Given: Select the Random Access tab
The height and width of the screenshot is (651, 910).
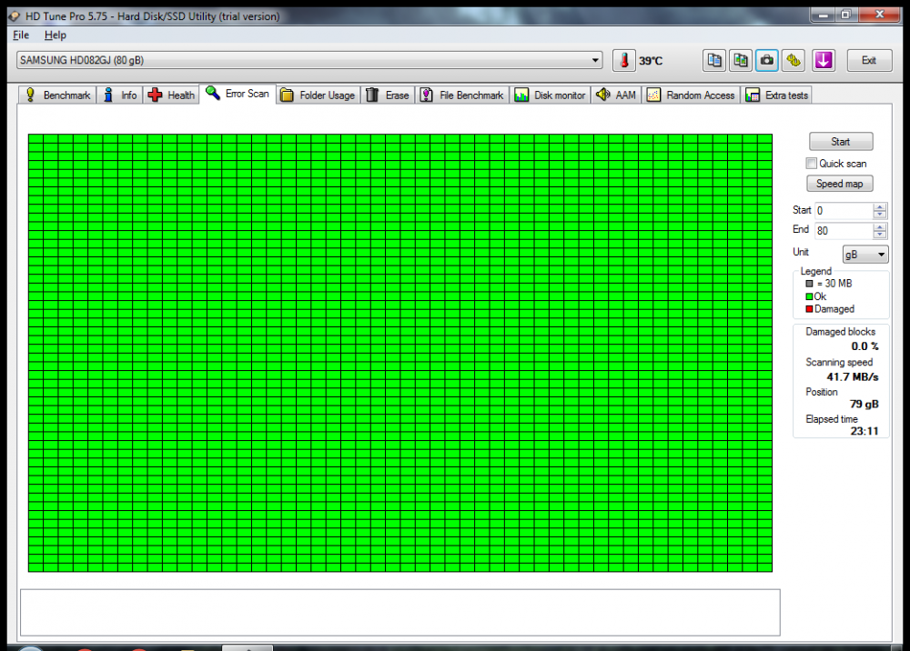Looking at the screenshot, I should click(690, 95).
